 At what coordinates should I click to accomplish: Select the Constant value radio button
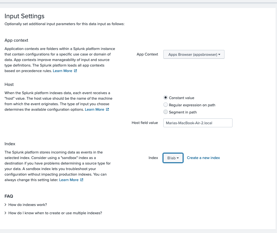click(x=166, y=98)
